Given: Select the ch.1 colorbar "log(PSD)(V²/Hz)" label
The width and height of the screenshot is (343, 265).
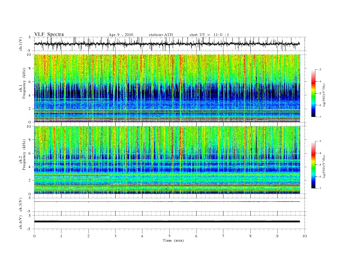Looking at the screenshot, I should tap(324, 95).
